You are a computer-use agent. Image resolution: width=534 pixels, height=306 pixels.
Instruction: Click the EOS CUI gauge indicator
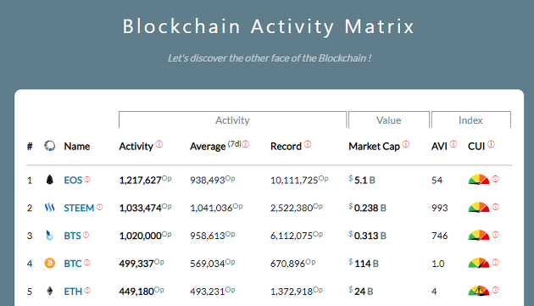point(479,180)
